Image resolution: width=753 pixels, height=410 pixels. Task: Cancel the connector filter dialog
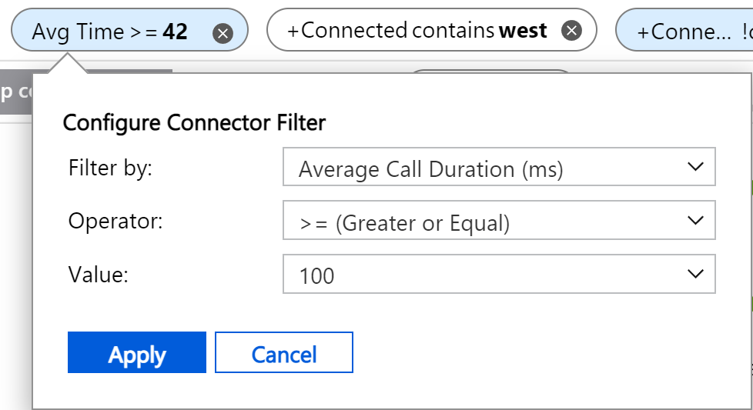tap(283, 354)
